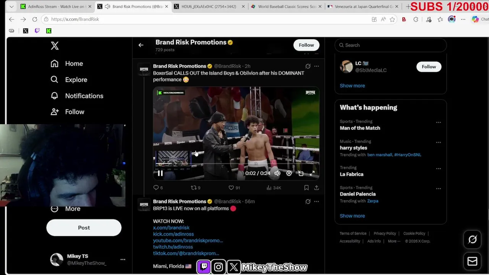Click the X search field

point(391,45)
